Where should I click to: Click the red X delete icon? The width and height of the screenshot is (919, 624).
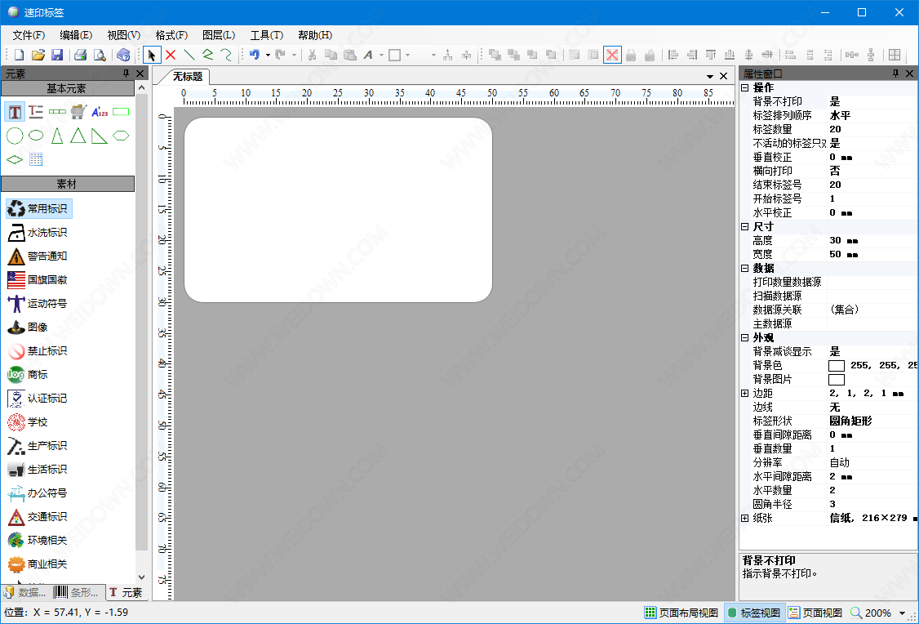coord(171,55)
